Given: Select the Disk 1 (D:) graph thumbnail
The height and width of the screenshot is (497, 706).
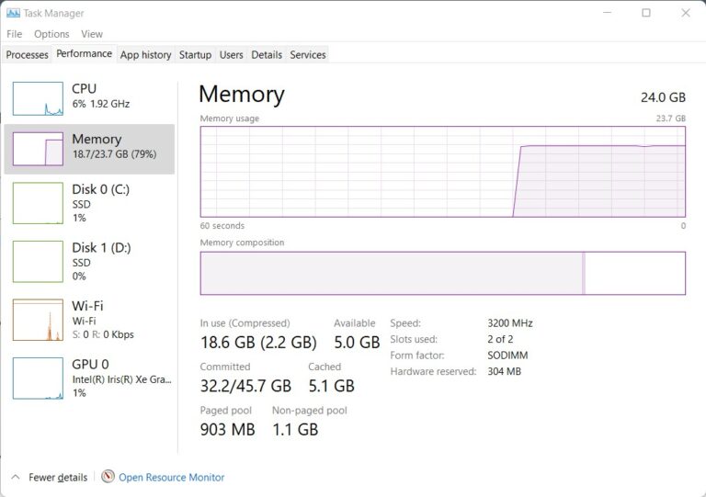Looking at the screenshot, I should click(38, 261).
